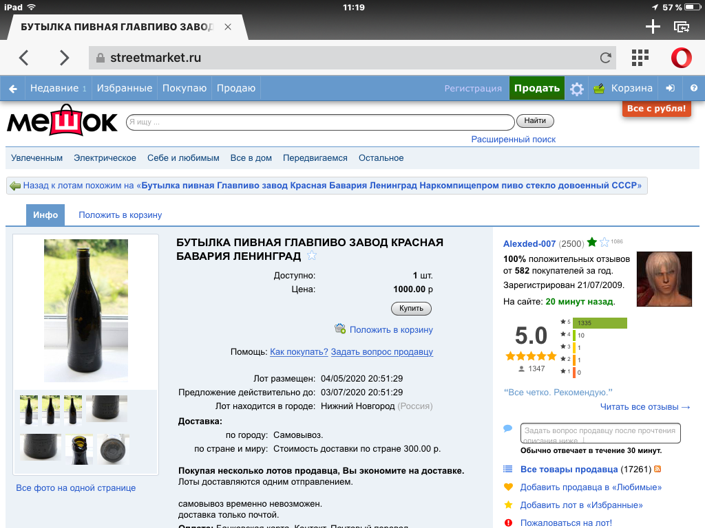
Task: Tap the Opera logo menu icon
Action: [681, 58]
